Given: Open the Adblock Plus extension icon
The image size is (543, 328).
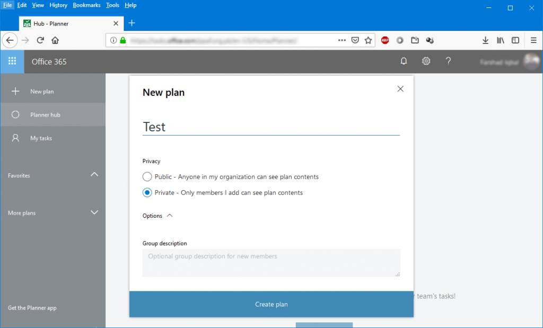Looking at the screenshot, I should click(384, 40).
